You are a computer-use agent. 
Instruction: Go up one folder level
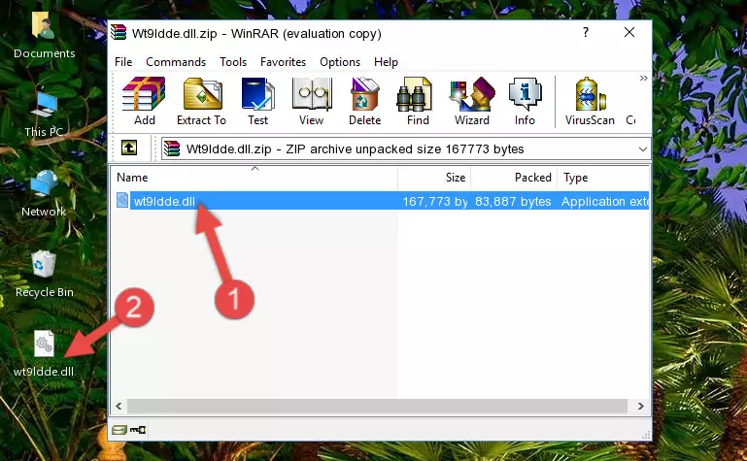pos(129,148)
